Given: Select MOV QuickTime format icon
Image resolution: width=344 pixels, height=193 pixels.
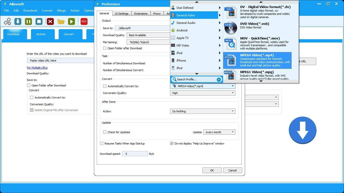Looking at the screenshot, I should click(231, 43).
